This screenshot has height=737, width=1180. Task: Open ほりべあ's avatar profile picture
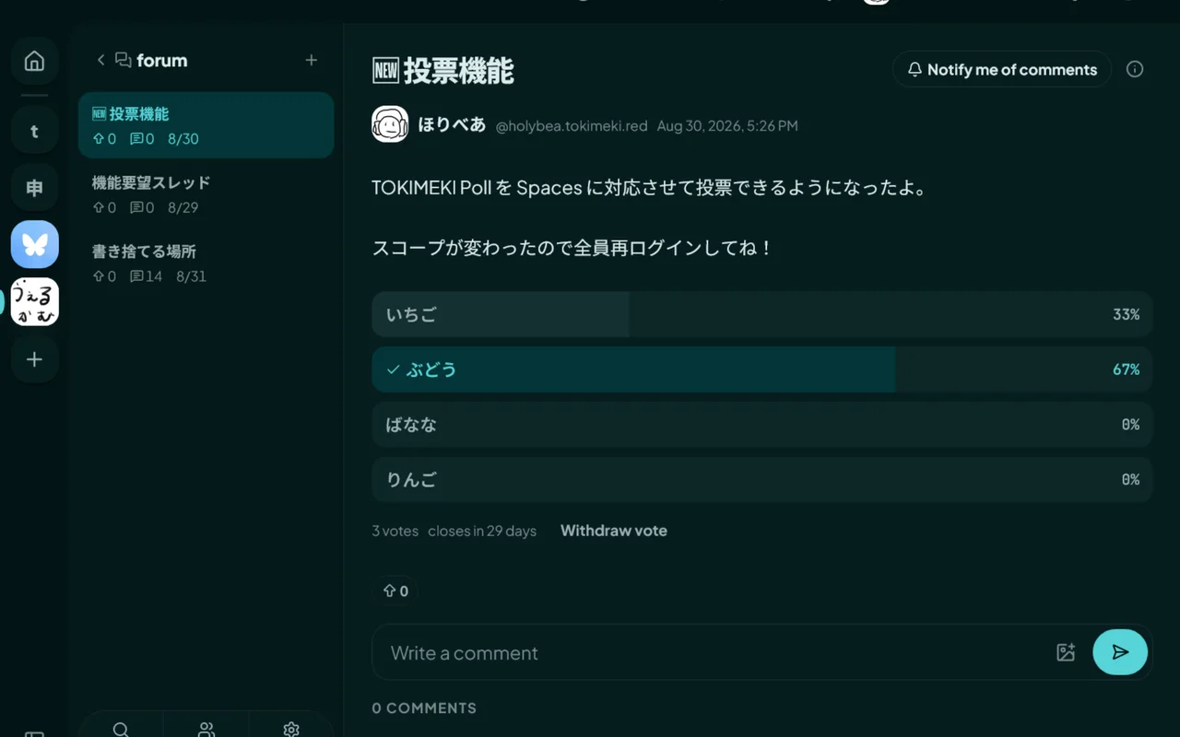(x=390, y=124)
